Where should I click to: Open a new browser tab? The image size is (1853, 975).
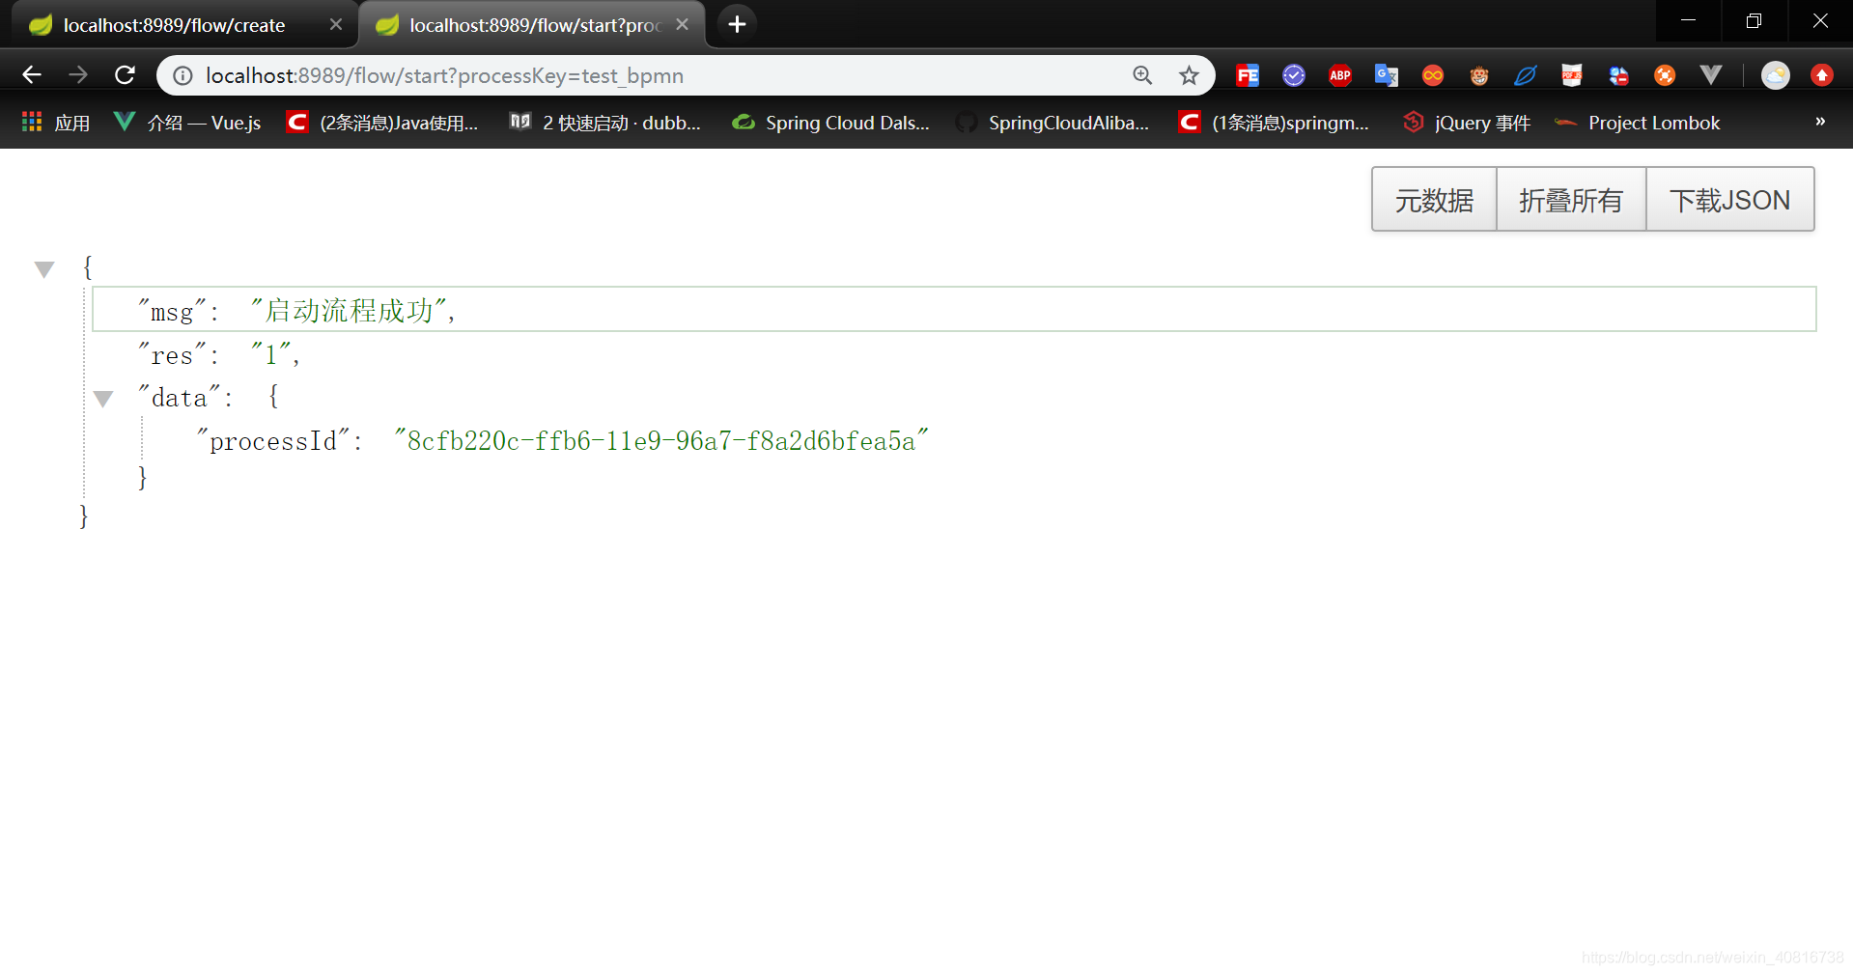click(x=737, y=24)
